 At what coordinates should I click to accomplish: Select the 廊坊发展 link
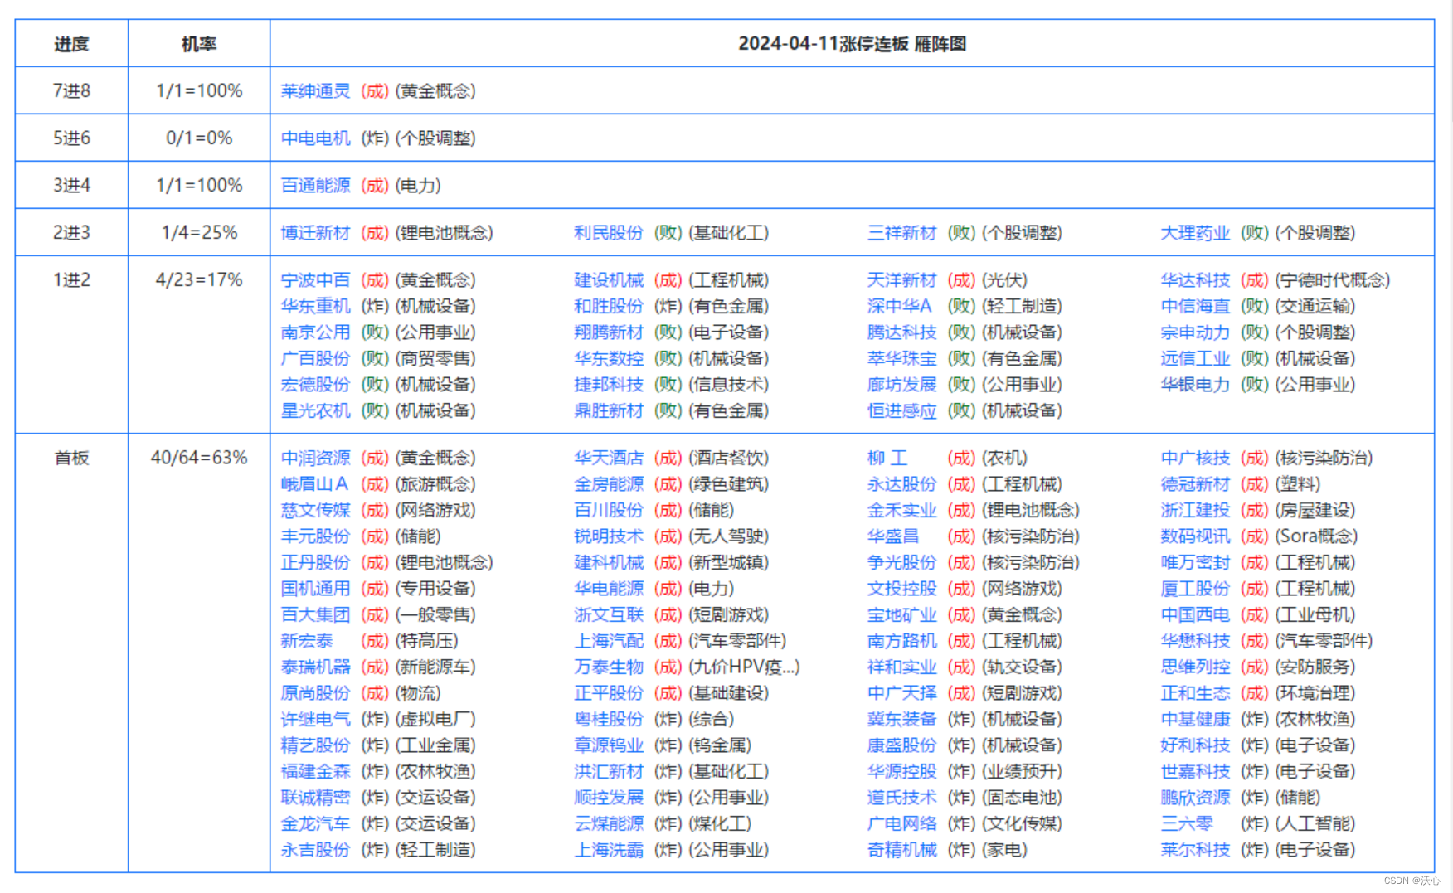pos(901,385)
